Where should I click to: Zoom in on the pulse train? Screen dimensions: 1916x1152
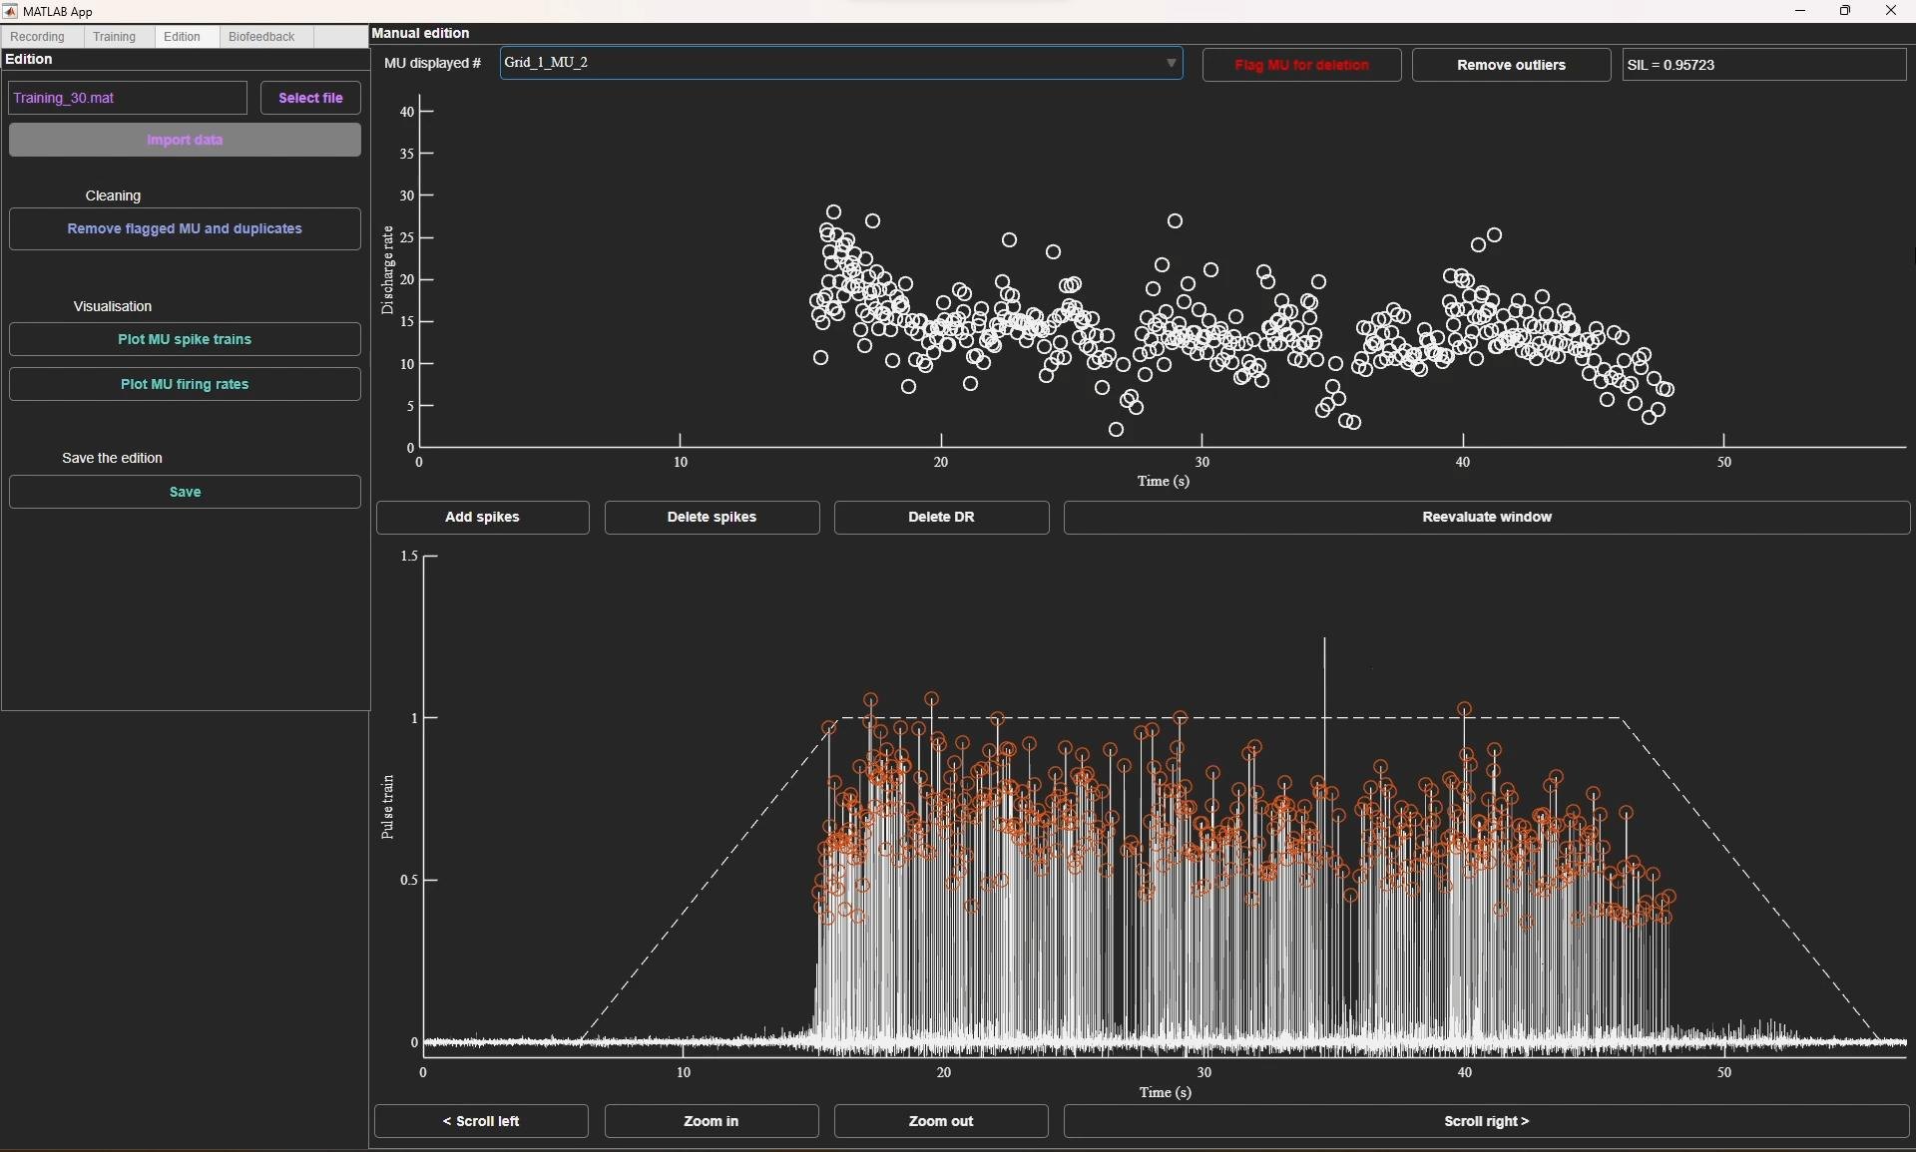(712, 1122)
